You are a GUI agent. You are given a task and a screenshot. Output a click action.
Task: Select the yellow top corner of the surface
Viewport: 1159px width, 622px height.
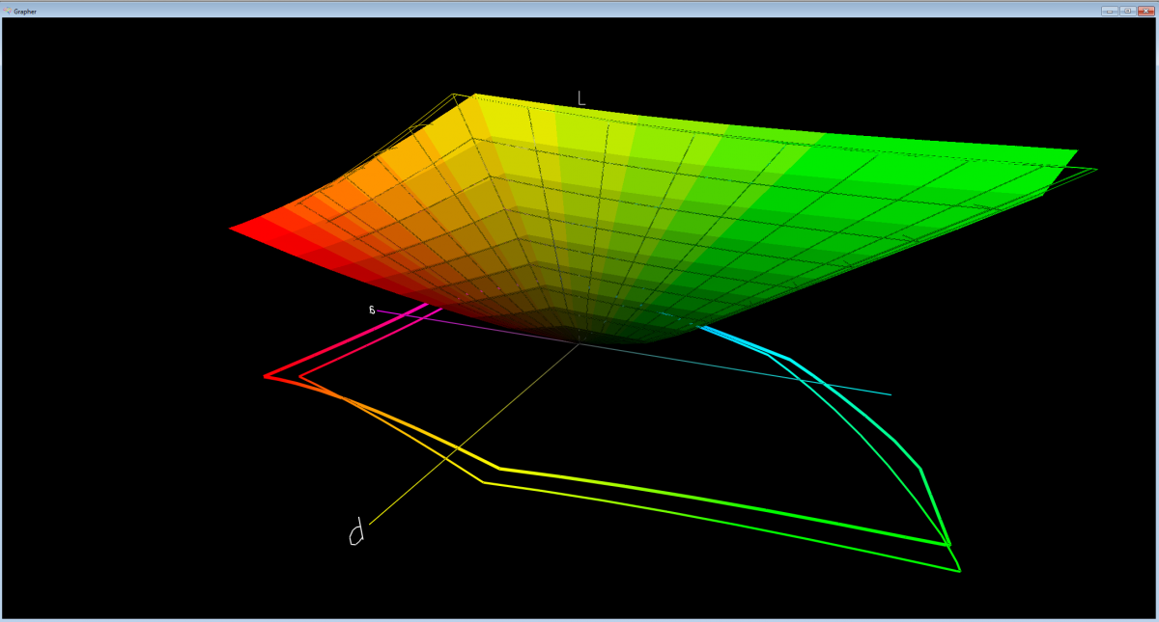475,95
